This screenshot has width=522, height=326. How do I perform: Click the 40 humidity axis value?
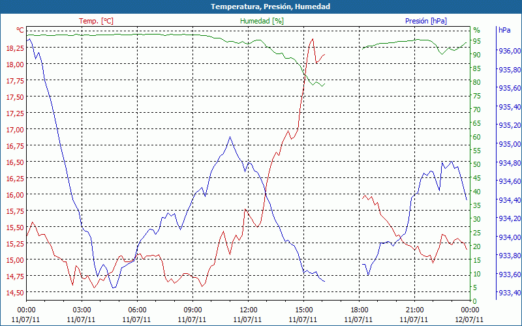pyautogui.click(x=477, y=192)
